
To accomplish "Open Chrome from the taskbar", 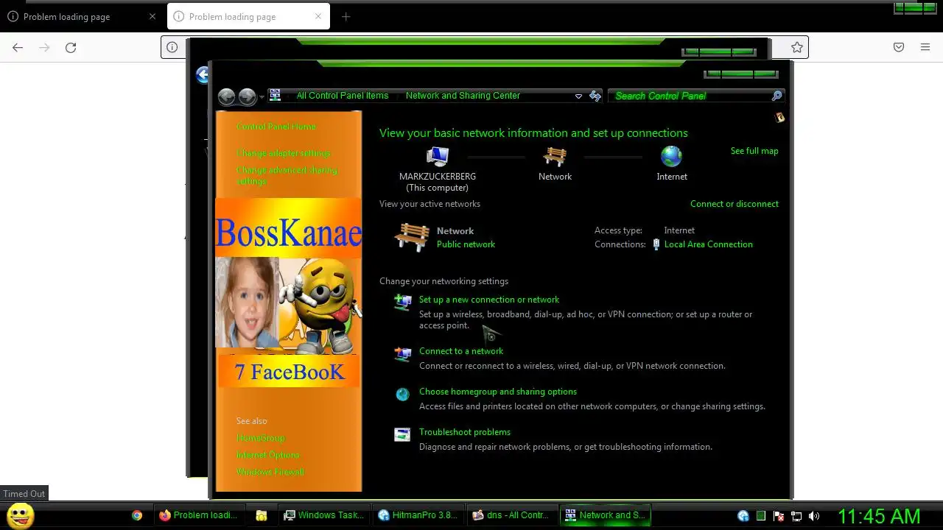I will point(137,515).
